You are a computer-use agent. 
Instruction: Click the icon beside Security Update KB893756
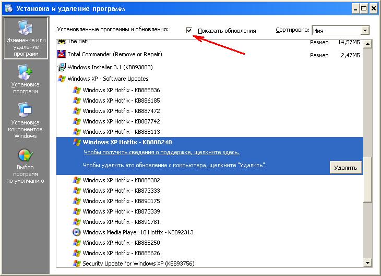click(77, 264)
